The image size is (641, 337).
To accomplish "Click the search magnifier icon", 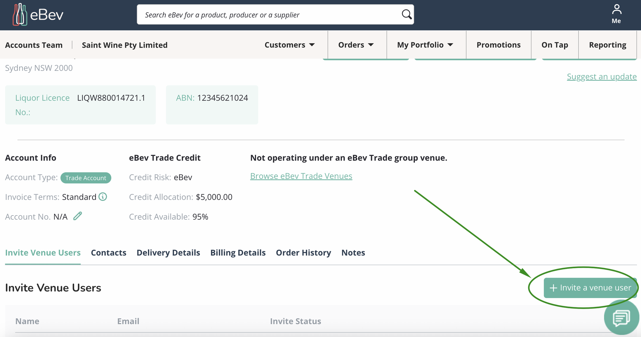I will pyautogui.click(x=406, y=14).
